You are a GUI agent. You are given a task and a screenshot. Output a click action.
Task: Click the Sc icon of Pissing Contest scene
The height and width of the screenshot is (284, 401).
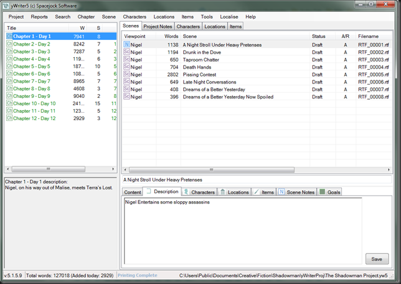click(x=126, y=74)
